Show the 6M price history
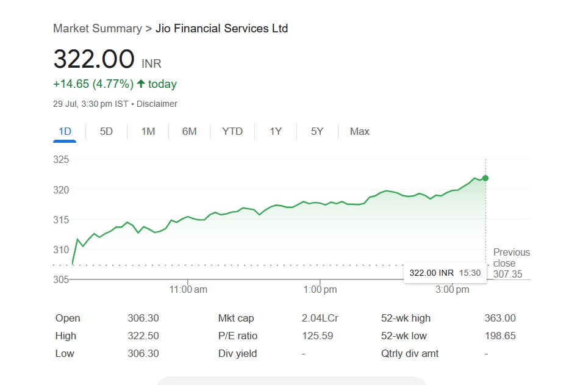The height and width of the screenshot is (385, 569). 189,131
